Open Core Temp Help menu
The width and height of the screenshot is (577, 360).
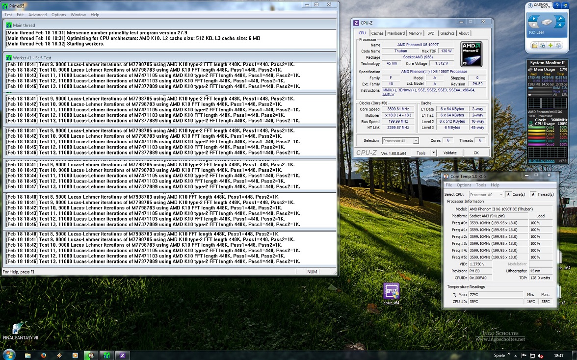click(495, 185)
